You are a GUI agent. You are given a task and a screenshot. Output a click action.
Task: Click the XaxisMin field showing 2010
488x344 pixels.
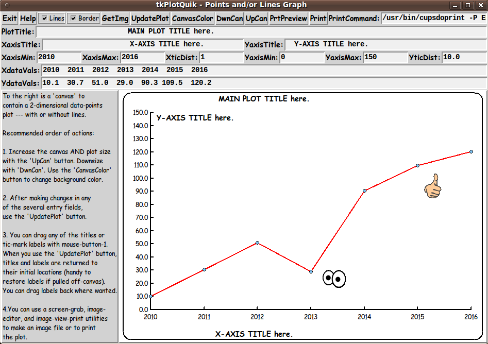pos(59,58)
